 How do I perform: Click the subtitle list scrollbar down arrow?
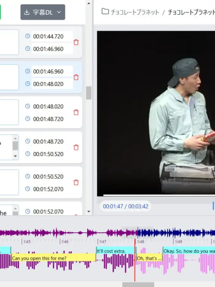89,212
